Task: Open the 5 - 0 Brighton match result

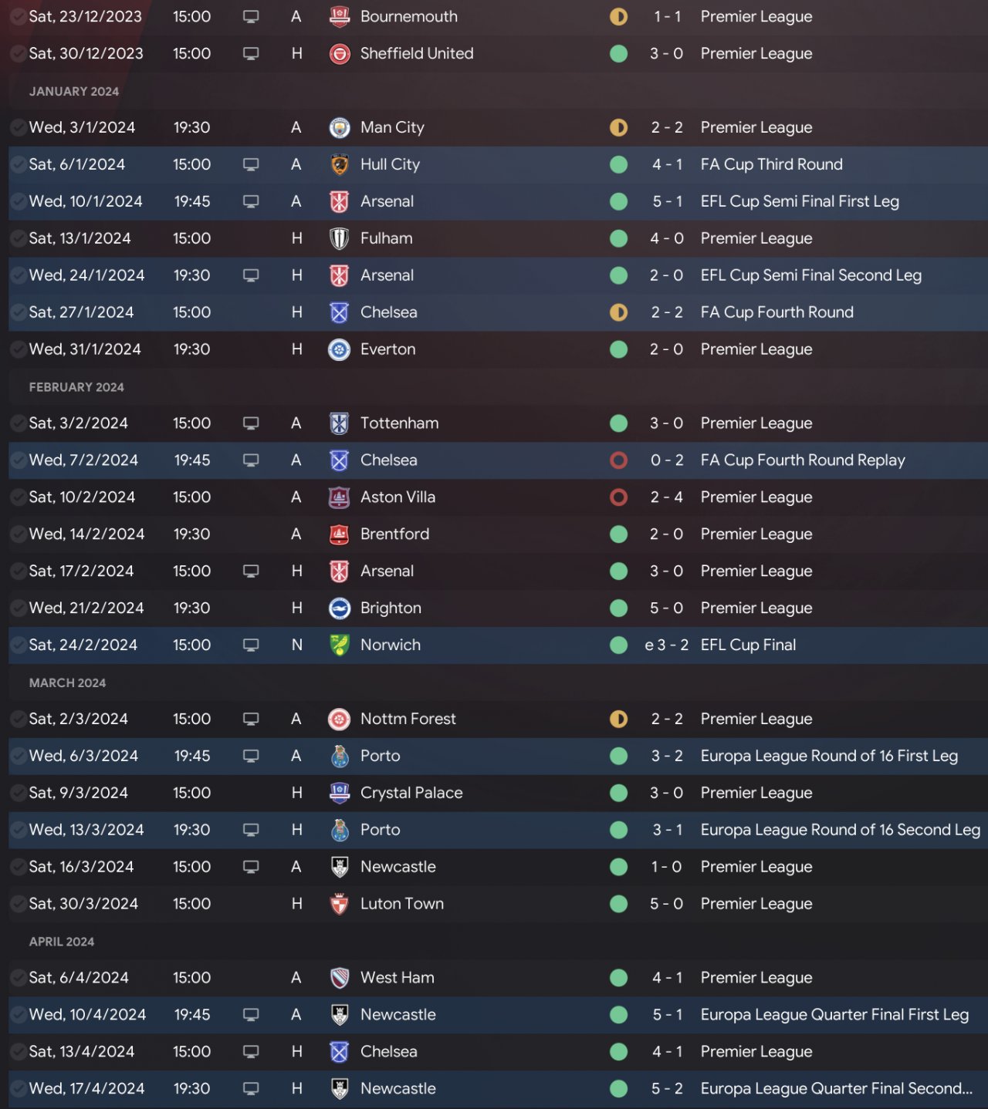Action: [666, 608]
